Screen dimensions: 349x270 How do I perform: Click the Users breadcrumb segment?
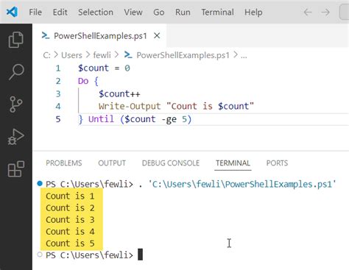pyautogui.click(x=71, y=55)
